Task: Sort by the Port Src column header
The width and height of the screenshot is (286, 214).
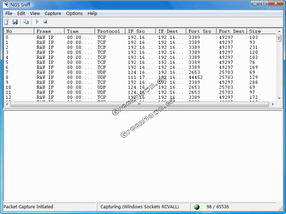Action: [x=201, y=31]
